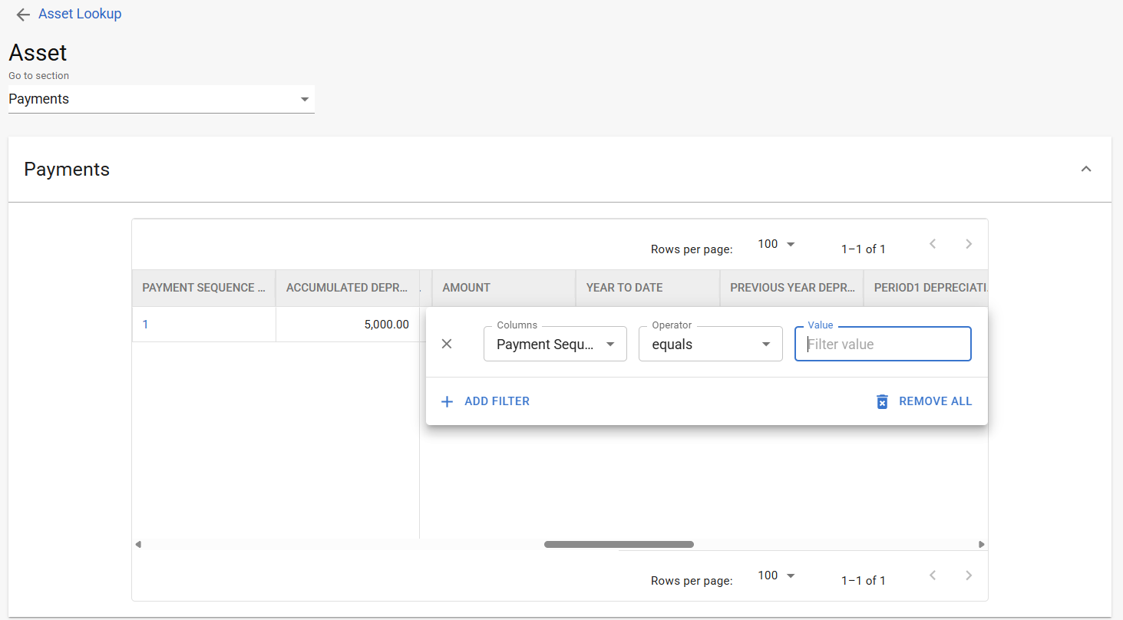Collapse the Payments panel using the chevron

click(x=1085, y=169)
